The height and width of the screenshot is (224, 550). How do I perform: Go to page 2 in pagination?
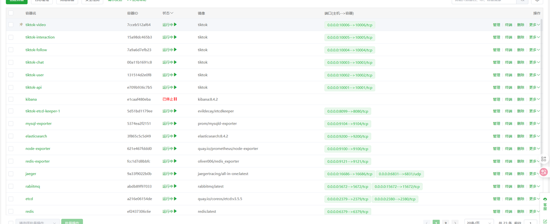[446, 222]
